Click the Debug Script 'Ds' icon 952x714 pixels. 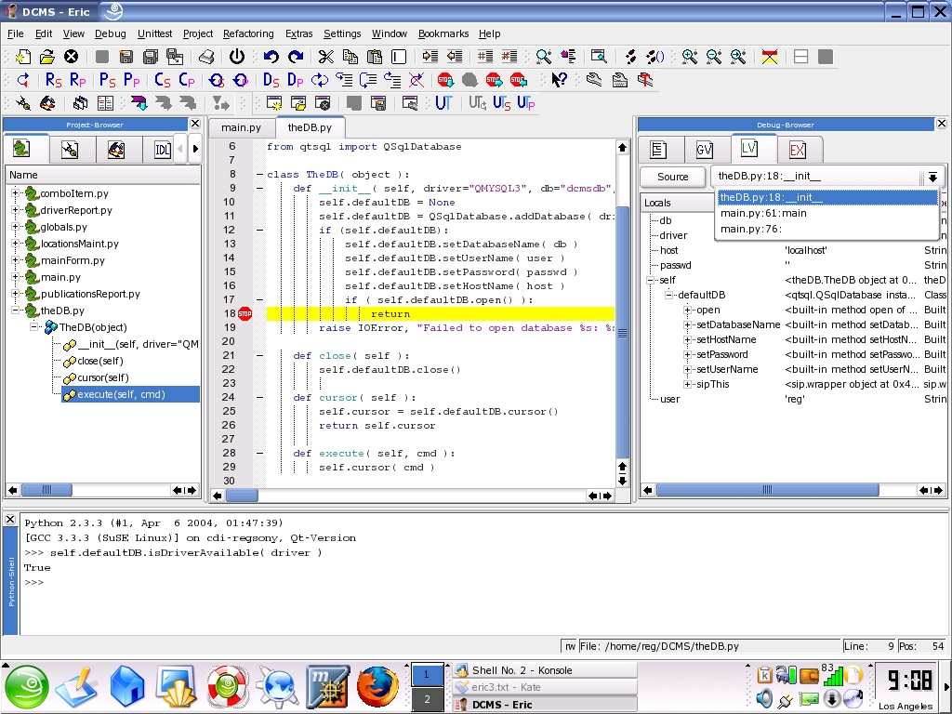[x=271, y=80]
